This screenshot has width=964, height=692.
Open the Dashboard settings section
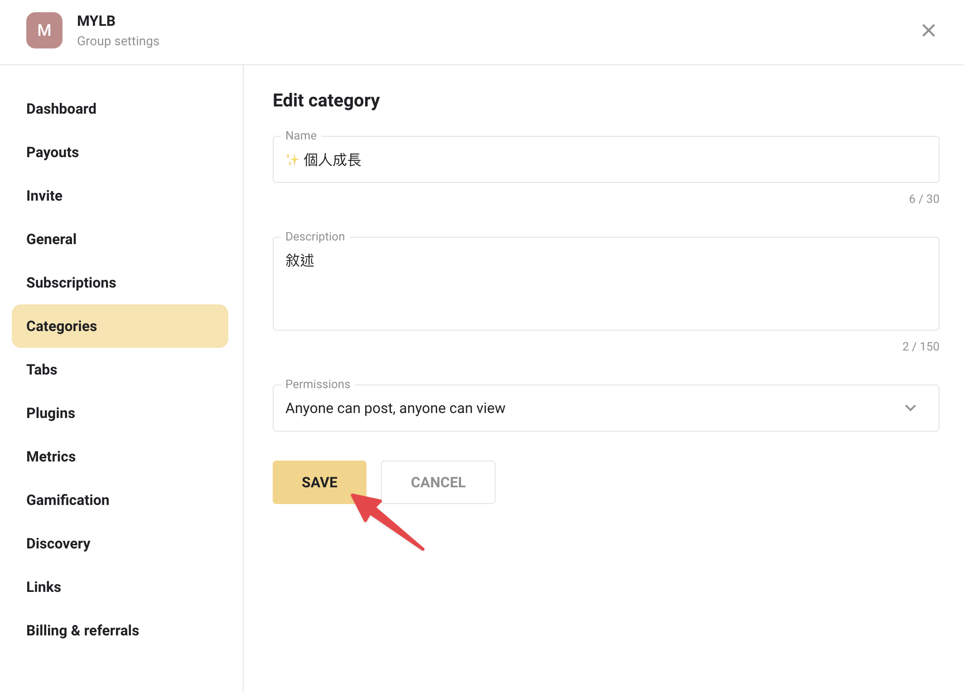pyautogui.click(x=61, y=109)
